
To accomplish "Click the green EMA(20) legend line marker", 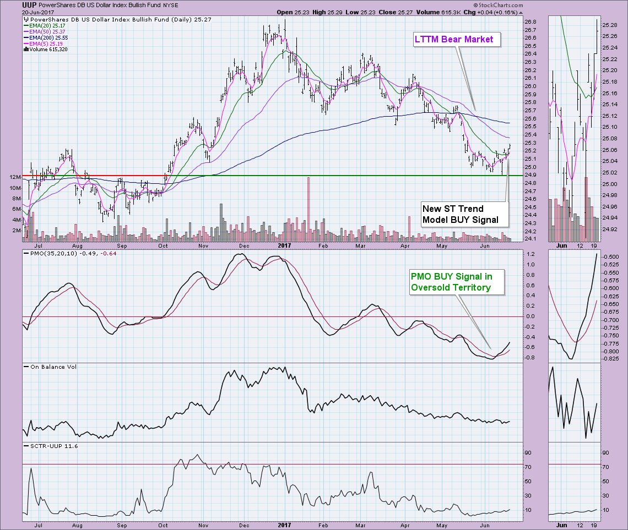I will (26, 26).
